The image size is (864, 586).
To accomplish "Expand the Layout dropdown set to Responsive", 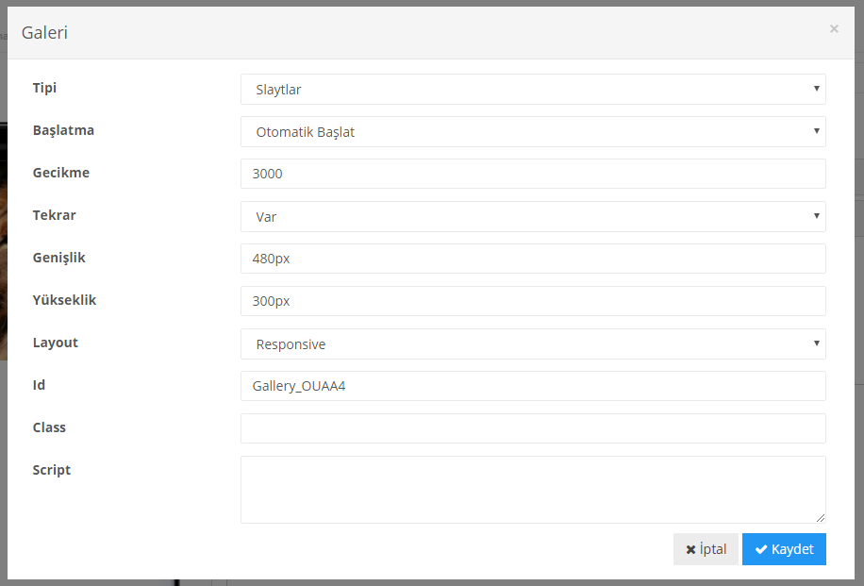I will tap(533, 344).
